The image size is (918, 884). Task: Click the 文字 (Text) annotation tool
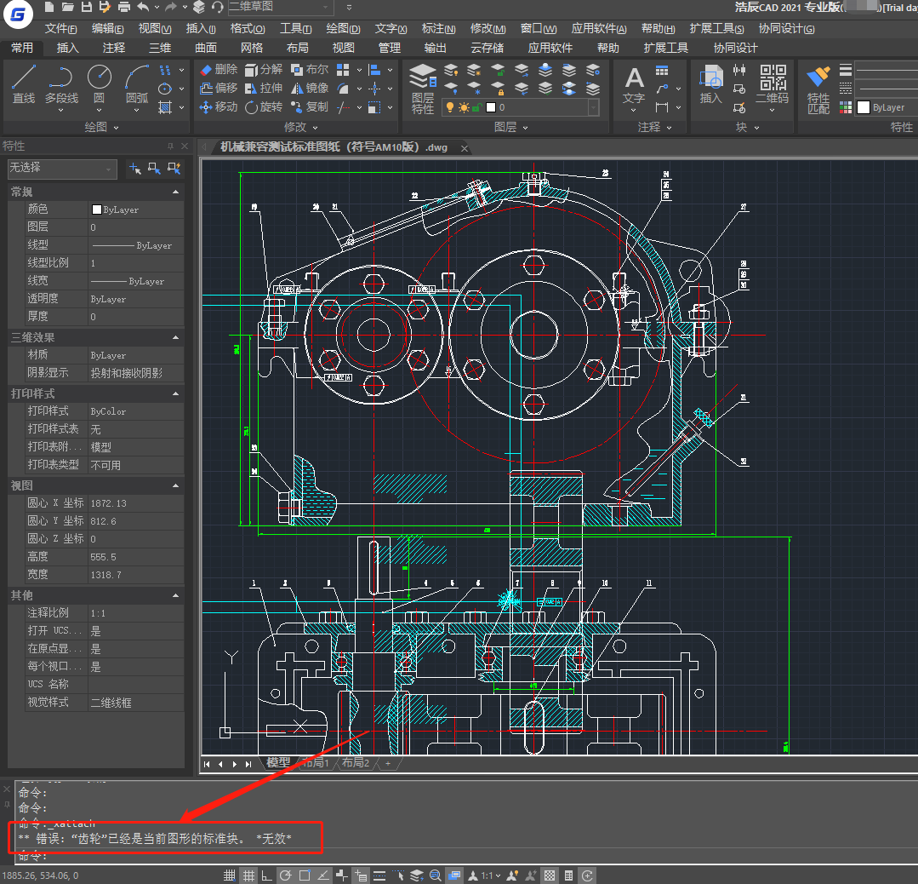pyautogui.click(x=634, y=85)
